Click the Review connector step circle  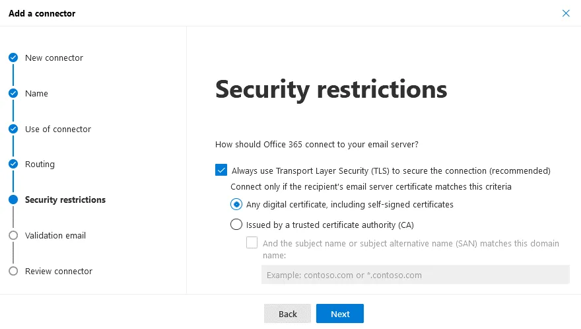(13, 271)
